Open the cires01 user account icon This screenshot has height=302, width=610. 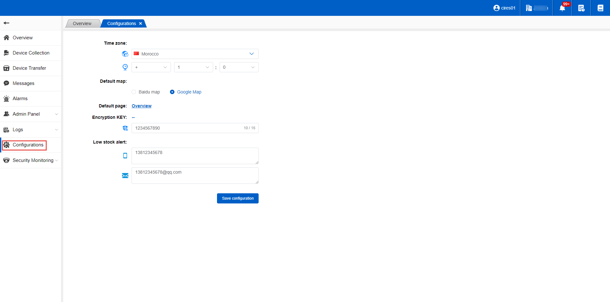coord(496,8)
